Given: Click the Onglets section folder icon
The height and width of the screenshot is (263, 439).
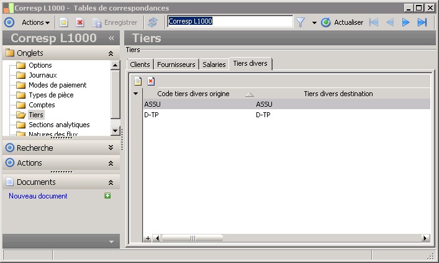Looking at the screenshot, I should (10, 53).
